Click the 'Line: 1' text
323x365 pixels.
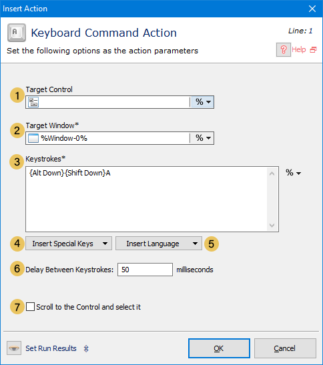pyautogui.click(x=300, y=31)
